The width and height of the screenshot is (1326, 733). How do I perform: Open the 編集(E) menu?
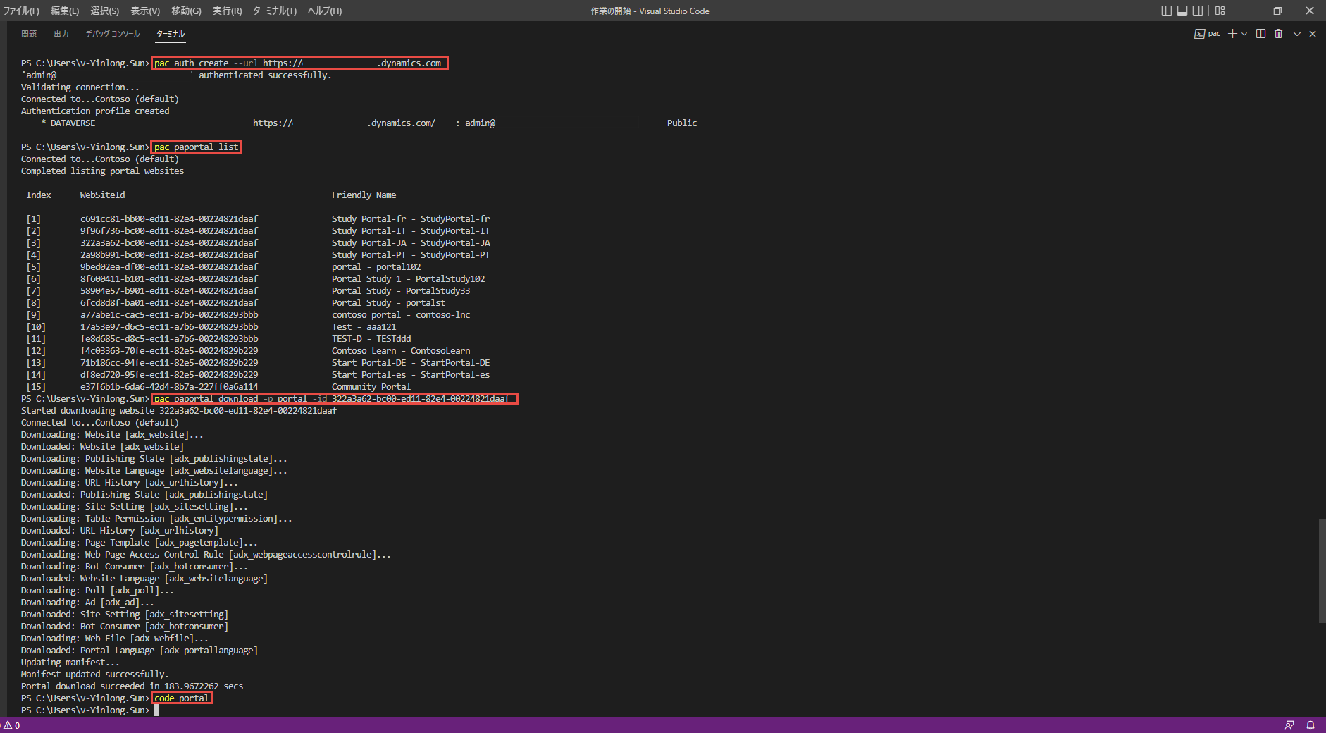(65, 11)
